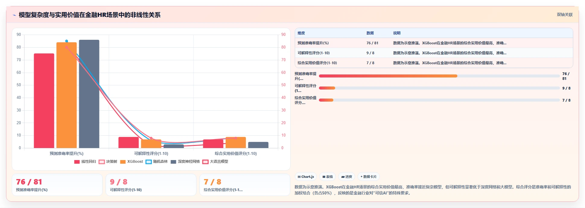Click the Chart.js pill tag
The height and width of the screenshot is (208, 585).
pyautogui.click(x=306, y=177)
